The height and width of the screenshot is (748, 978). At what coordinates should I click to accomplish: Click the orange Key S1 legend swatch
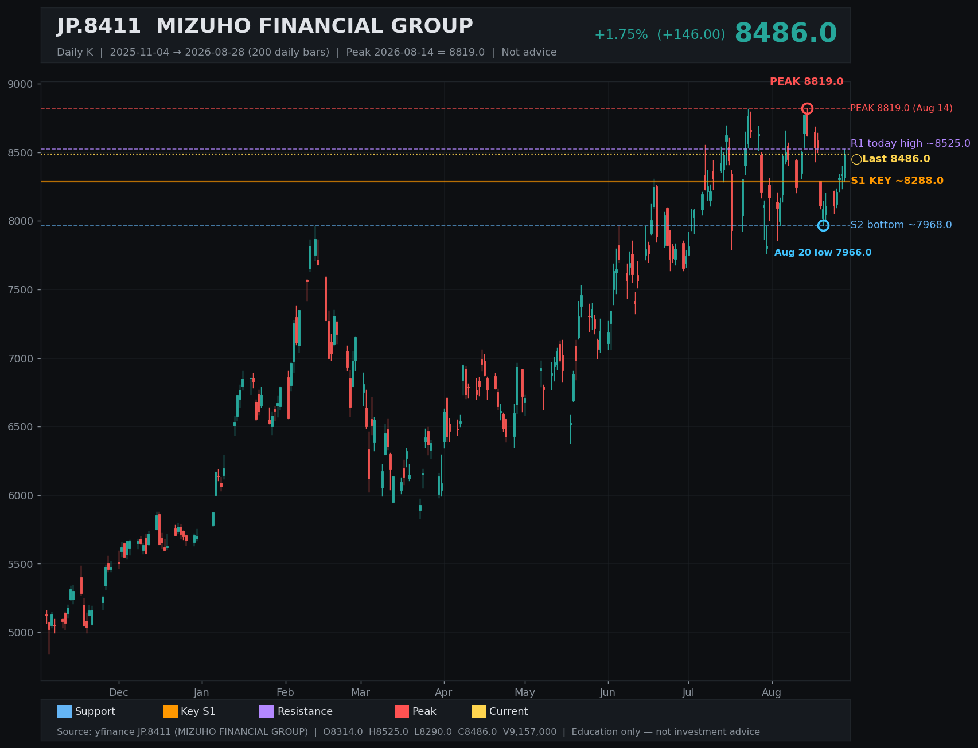click(x=170, y=711)
